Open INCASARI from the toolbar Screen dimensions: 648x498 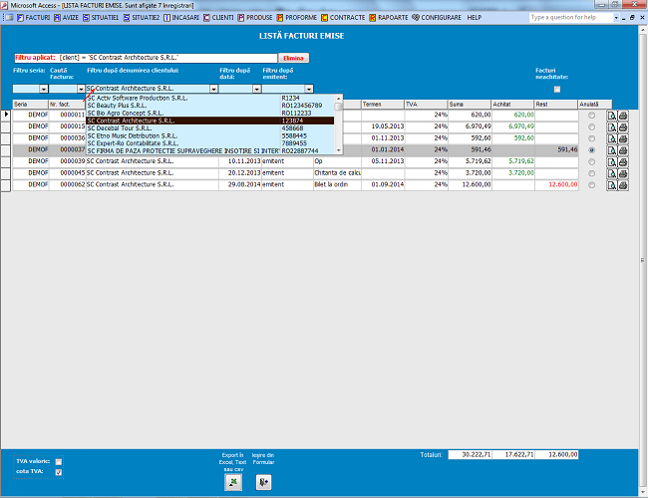point(181,17)
